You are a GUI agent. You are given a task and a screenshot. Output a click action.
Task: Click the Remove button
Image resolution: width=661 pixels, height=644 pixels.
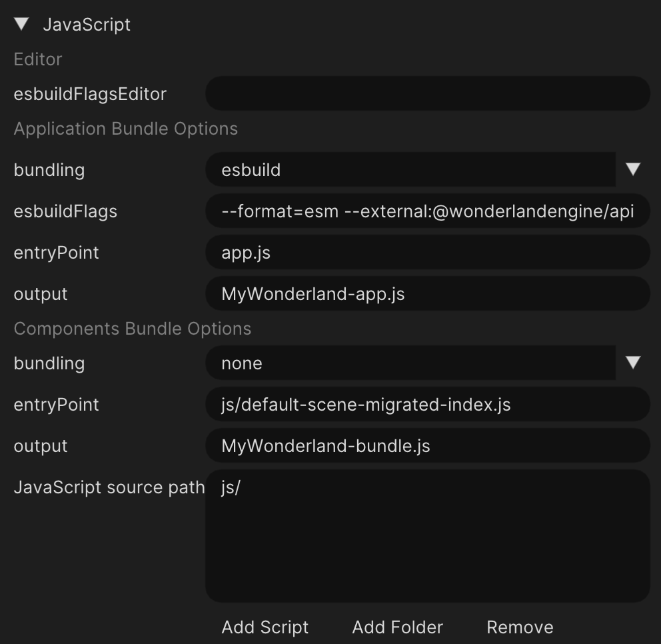pos(520,627)
